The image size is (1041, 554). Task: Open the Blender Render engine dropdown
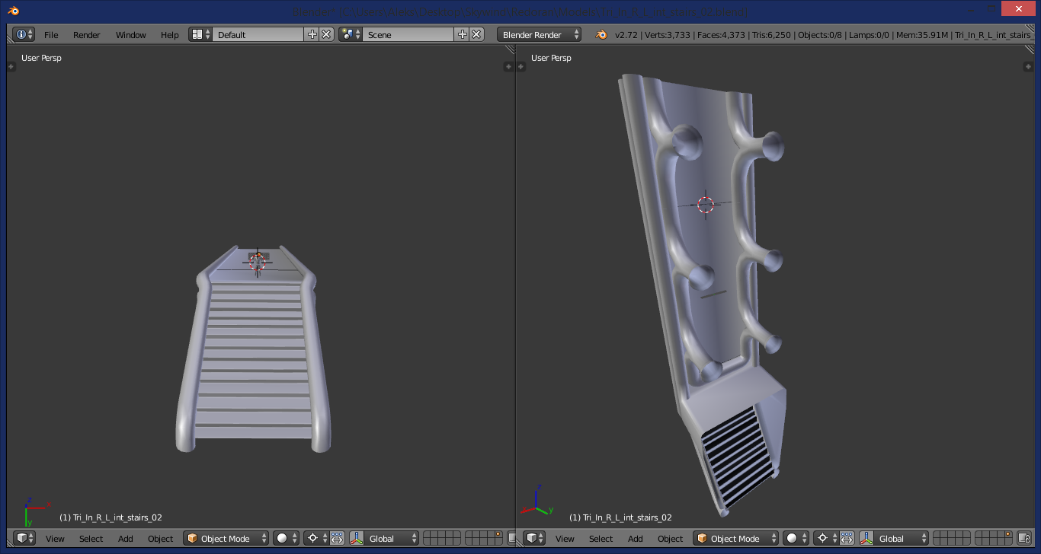pyautogui.click(x=540, y=35)
